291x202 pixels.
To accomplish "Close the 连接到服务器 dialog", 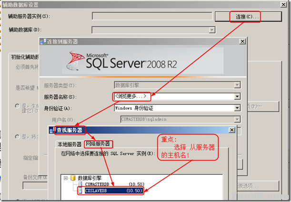I will coord(242,41).
